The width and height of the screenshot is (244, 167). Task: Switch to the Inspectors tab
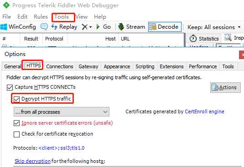pos(234,38)
